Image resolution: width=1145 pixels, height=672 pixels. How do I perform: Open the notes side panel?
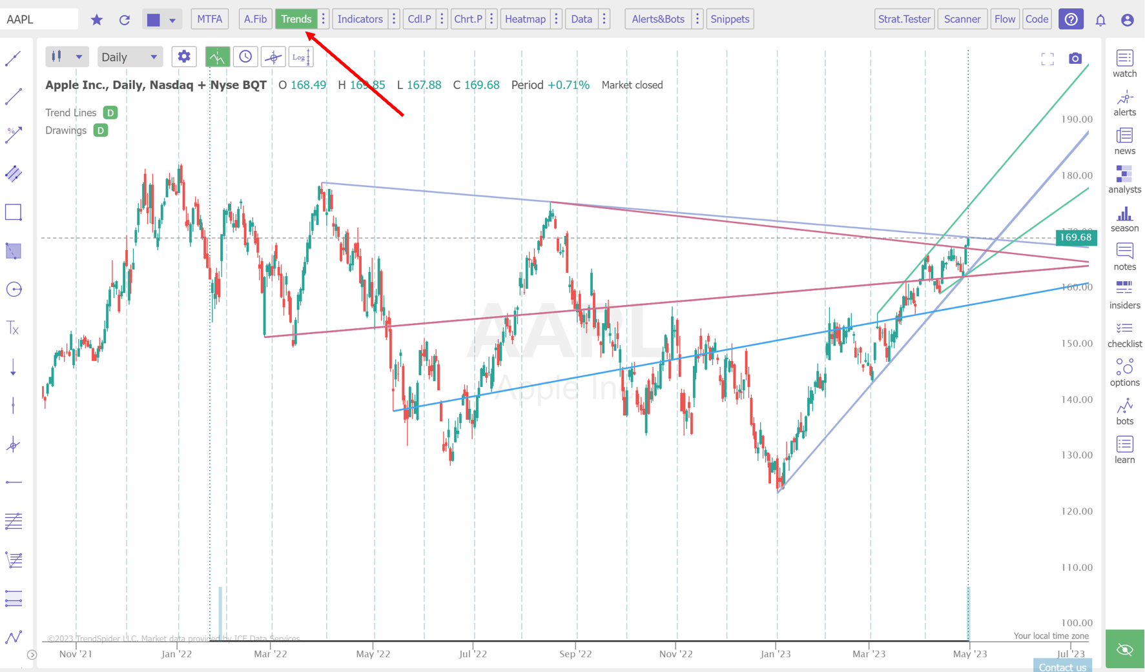[1124, 257]
